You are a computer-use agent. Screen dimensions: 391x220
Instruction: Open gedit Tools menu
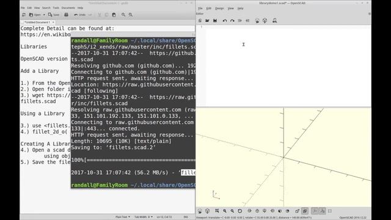tap(56, 8)
